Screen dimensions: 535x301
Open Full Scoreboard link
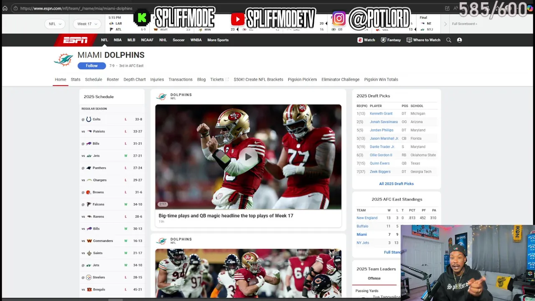464,24
